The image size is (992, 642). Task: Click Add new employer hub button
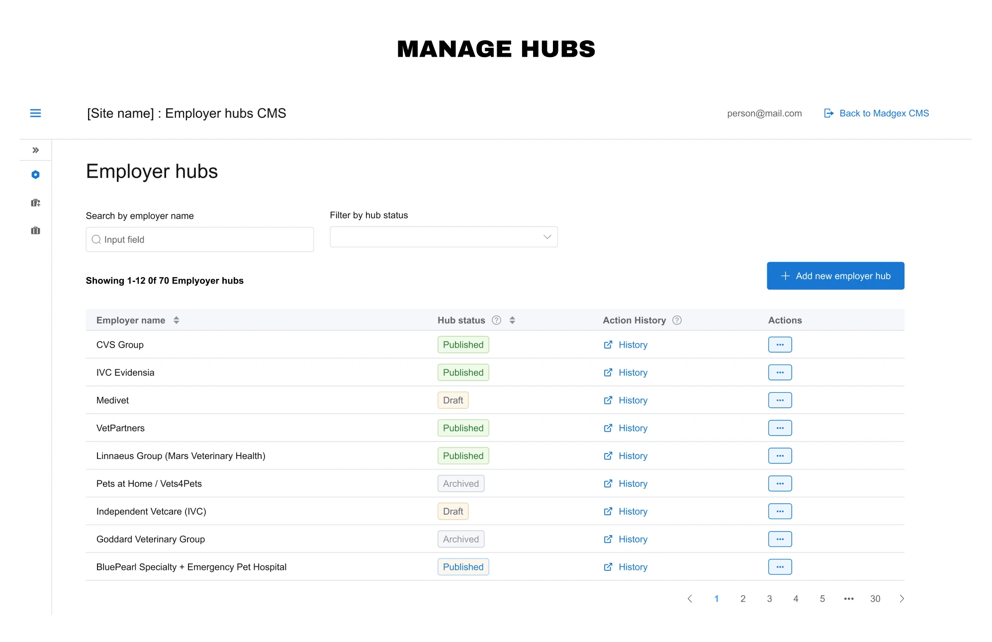point(835,276)
